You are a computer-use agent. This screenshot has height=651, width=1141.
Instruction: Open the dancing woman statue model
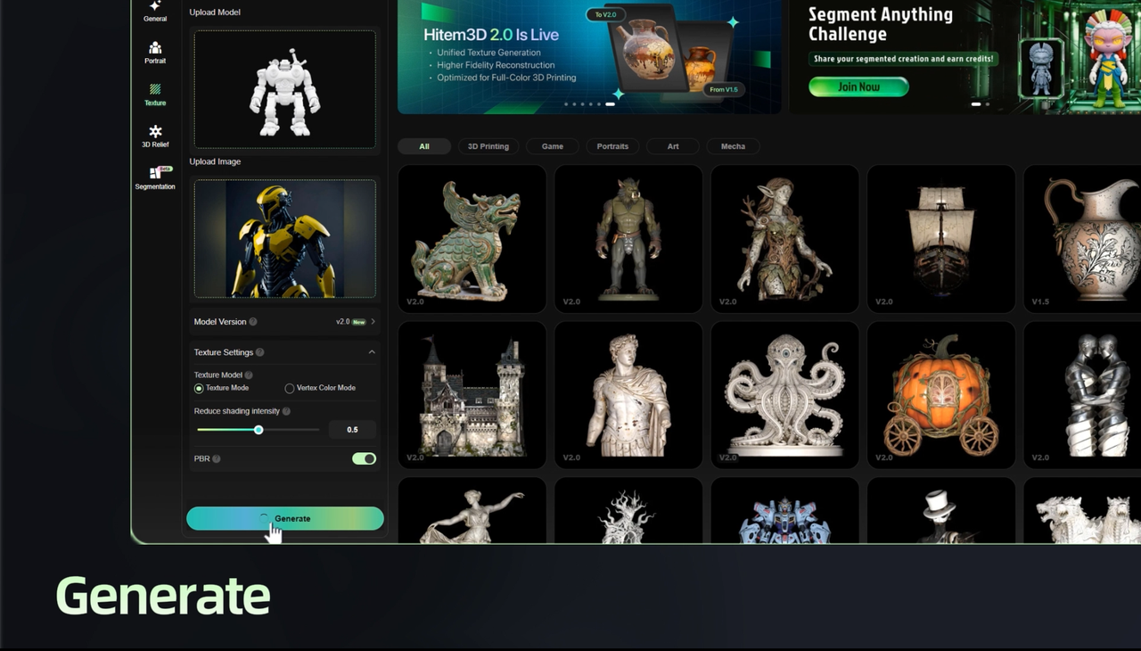472,510
